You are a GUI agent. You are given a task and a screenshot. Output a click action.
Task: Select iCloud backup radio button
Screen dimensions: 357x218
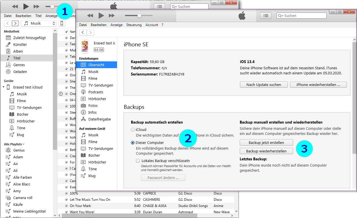133,129
